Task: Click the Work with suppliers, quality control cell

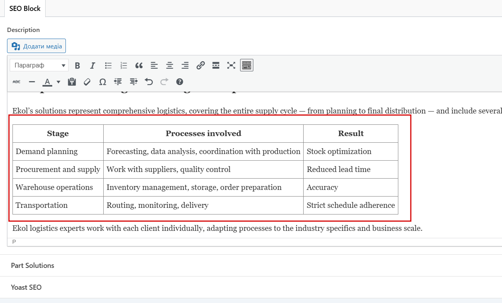Action: [203, 170]
